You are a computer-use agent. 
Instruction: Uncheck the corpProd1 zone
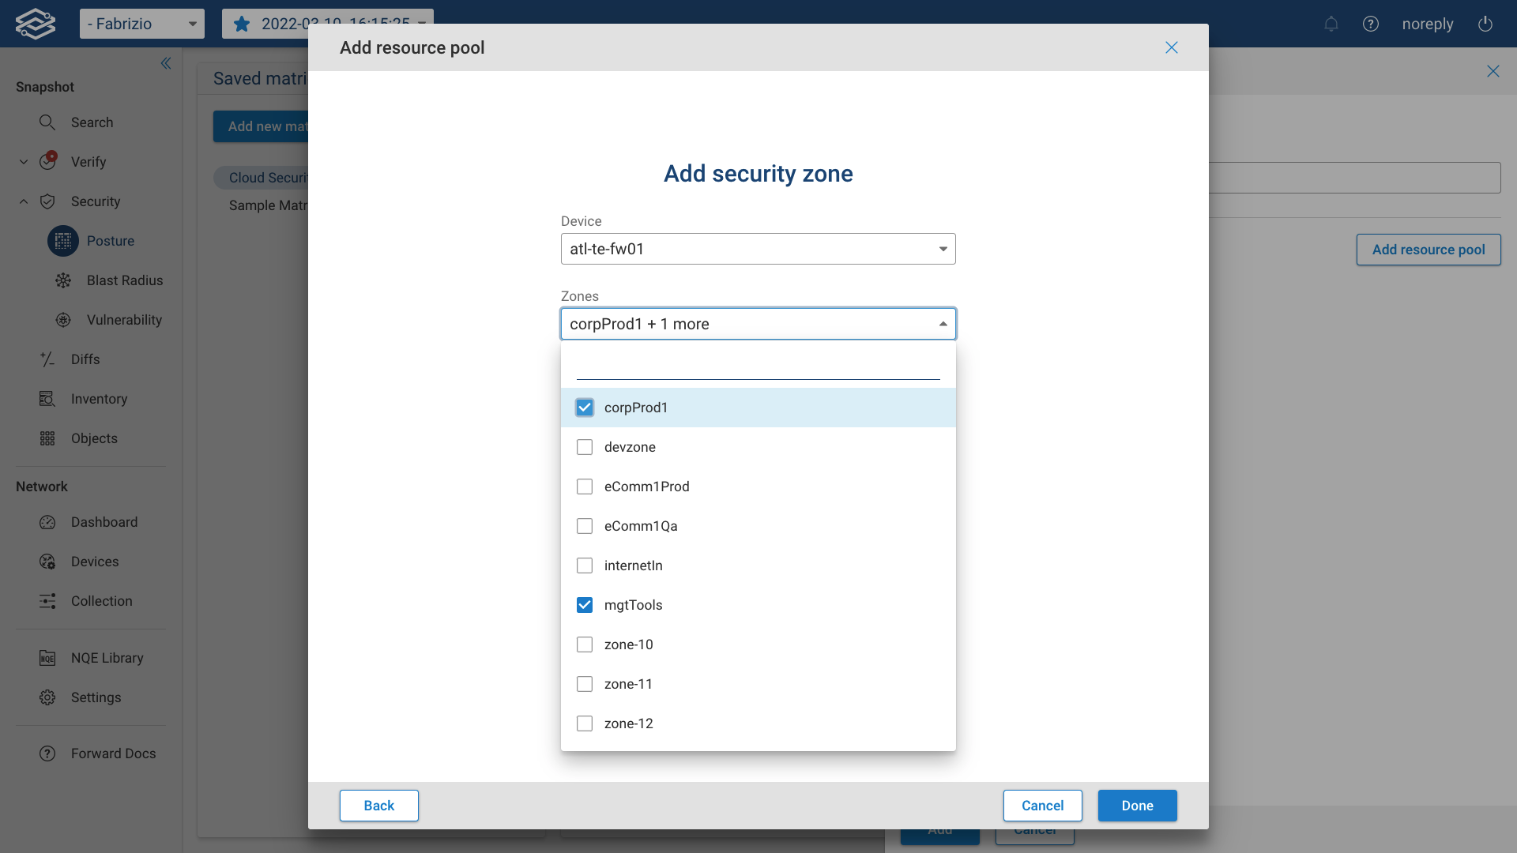[x=585, y=407]
